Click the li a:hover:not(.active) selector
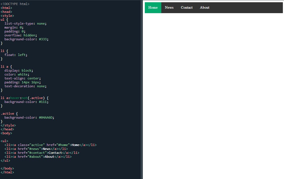This screenshot has width=284, height=179. [24, 98]
